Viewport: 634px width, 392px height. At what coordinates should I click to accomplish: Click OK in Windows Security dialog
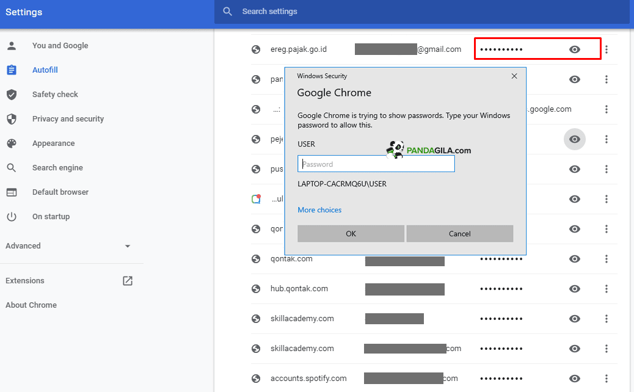coord(351,234)
